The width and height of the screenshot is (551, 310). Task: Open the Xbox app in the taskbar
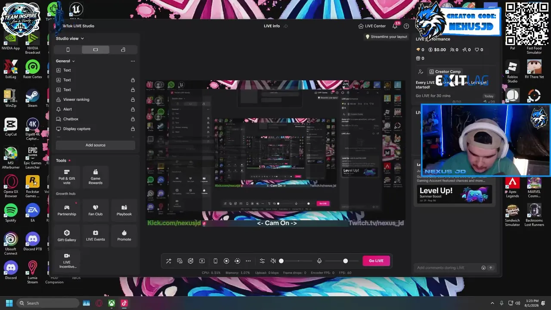tap(111, 303)
